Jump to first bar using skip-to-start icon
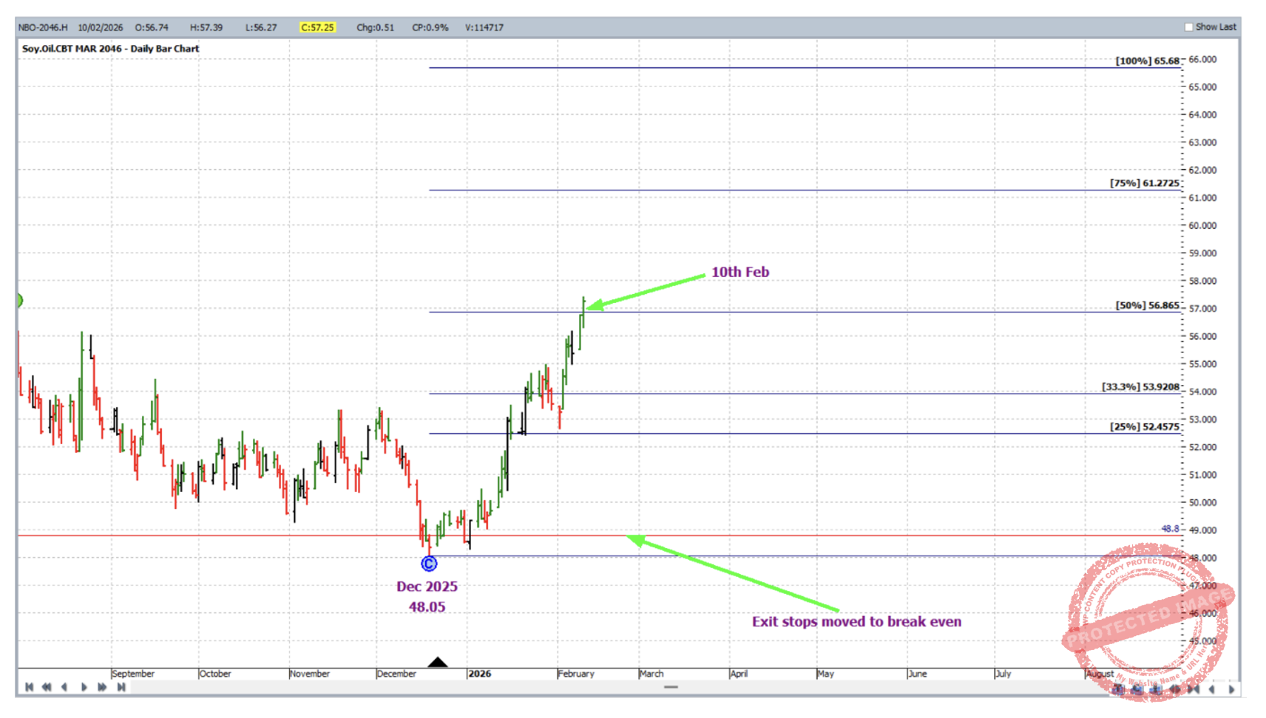The width and height of the screenshot is (1266, 718). (29, 687)
